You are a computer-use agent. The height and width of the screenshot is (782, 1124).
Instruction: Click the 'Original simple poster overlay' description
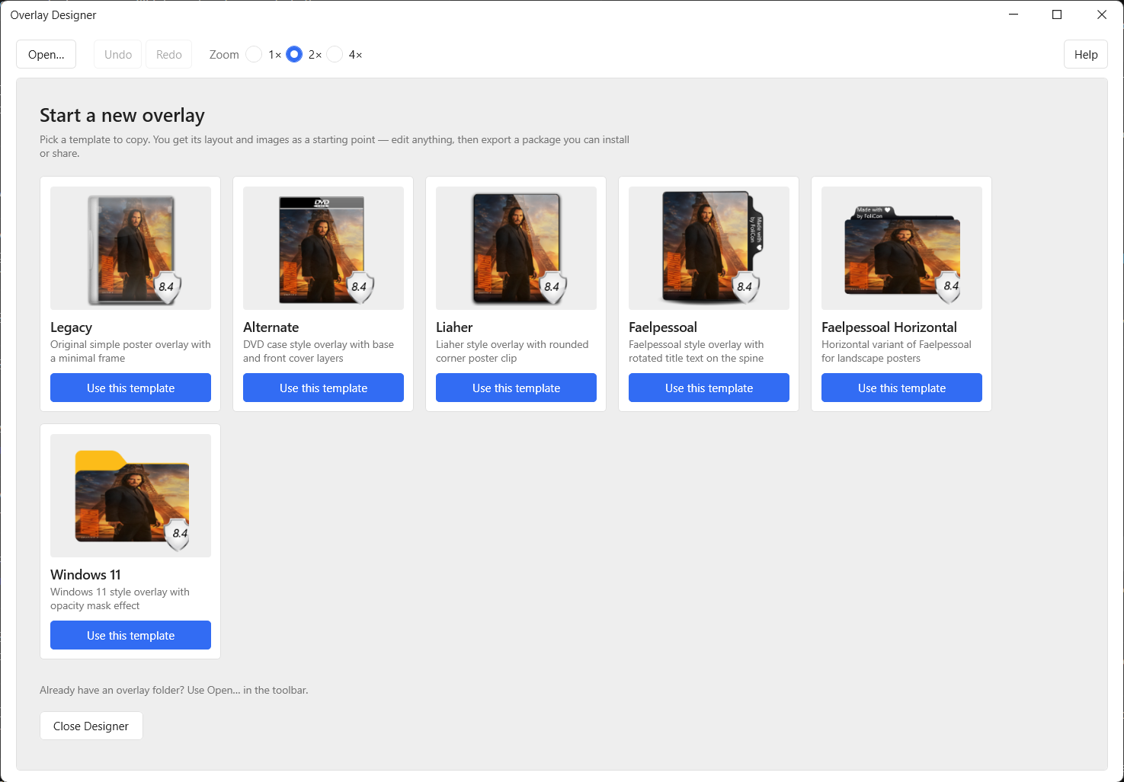point(130,351)
